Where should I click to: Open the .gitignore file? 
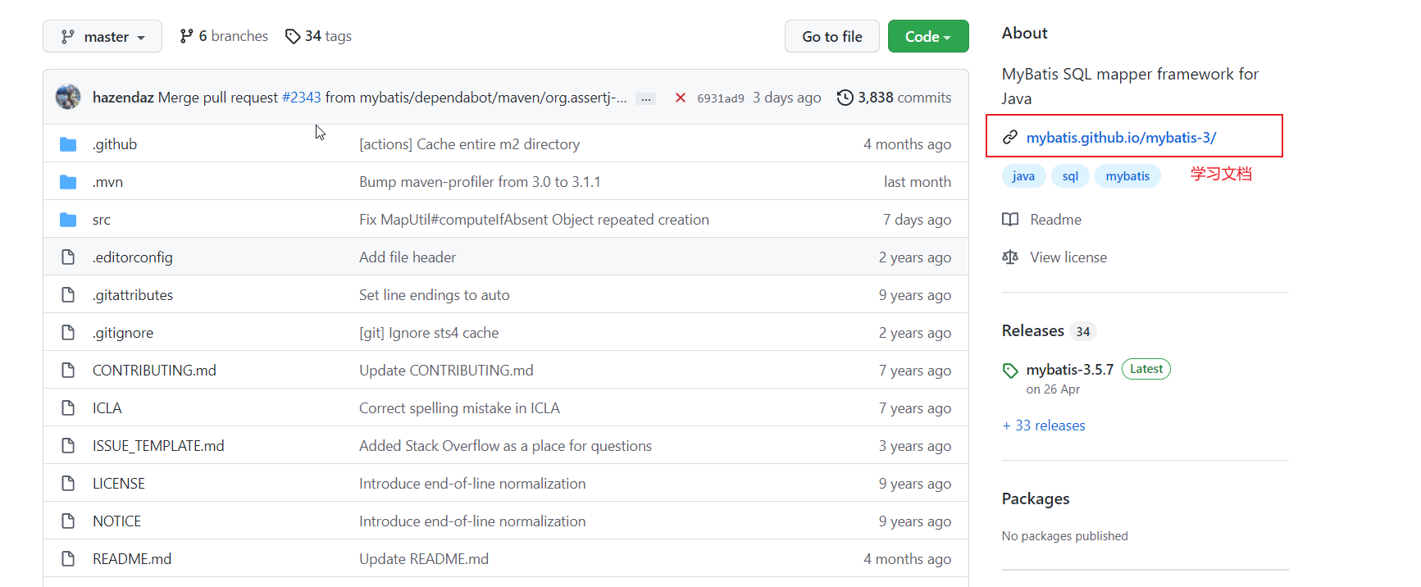[x=123, y=333]
